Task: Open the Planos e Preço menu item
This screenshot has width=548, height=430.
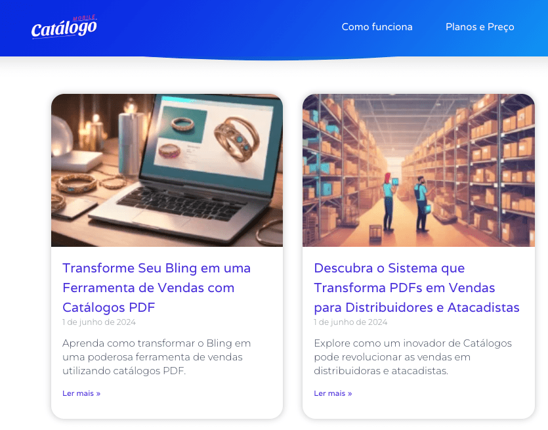Action: (480, 27)
